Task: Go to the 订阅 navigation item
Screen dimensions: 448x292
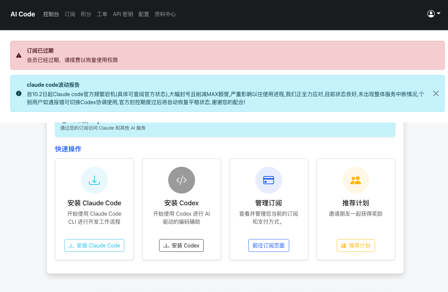Action: [70, 14]
